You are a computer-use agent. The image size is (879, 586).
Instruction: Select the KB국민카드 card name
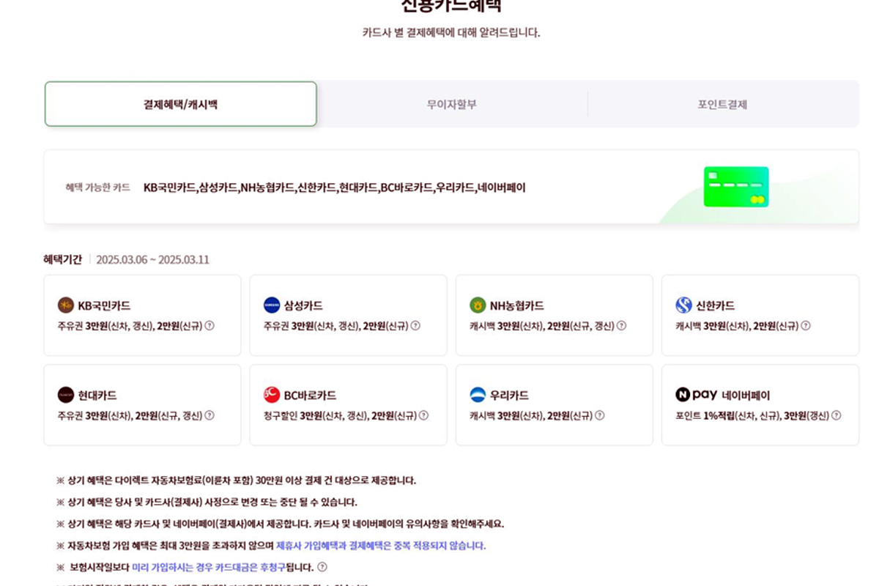click(104, 305)
